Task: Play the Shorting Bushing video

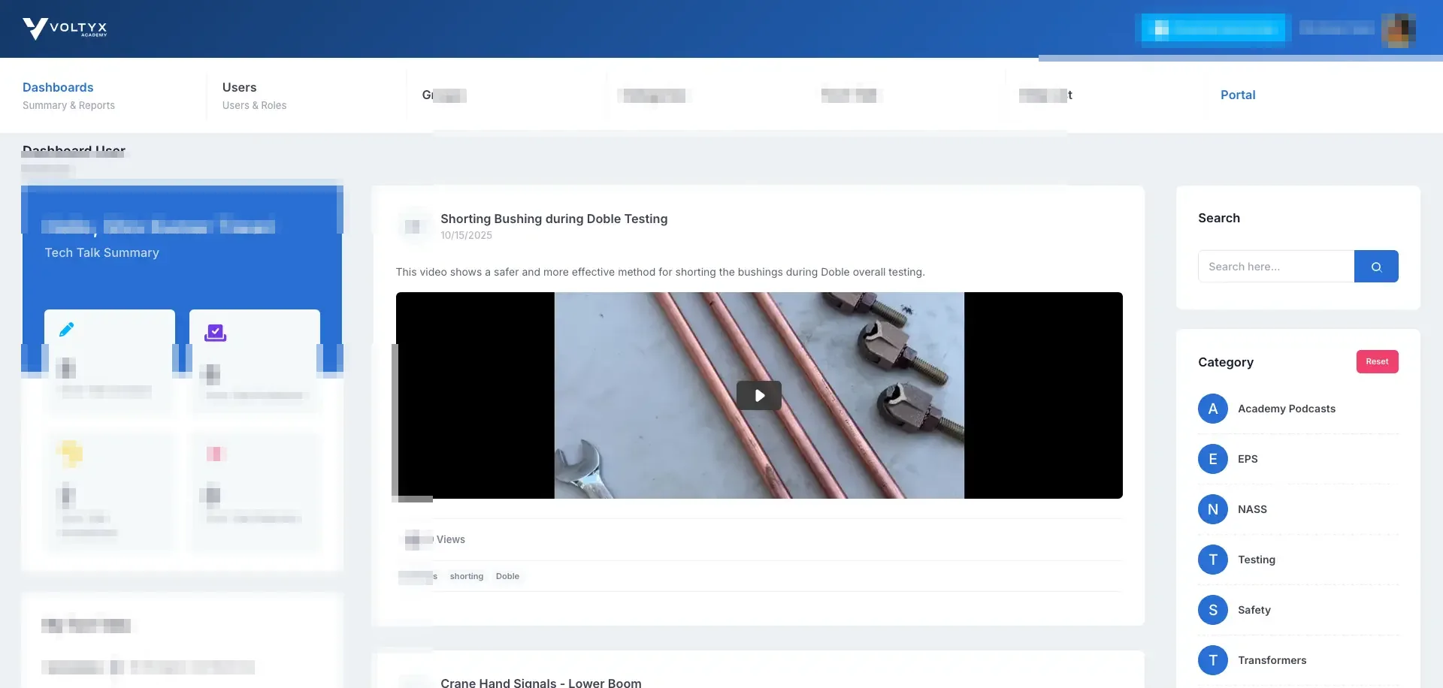Action: [759, 395]
